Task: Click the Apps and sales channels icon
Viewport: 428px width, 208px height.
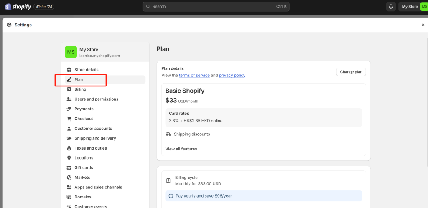Action: point(69,187)
